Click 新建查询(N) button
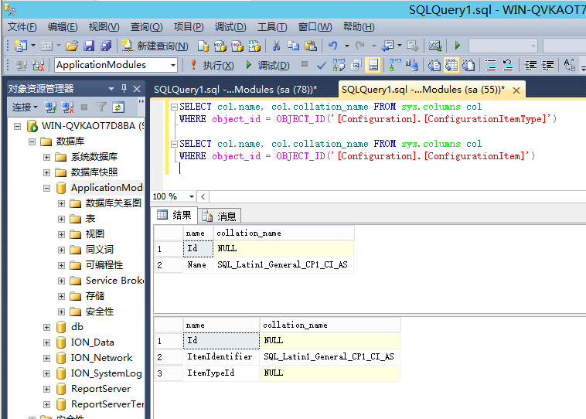The height and width of the screenshot is (419, 586). (x=155, y=46)
